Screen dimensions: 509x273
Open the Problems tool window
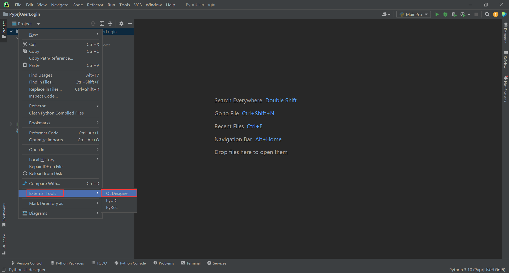[164, 263]
